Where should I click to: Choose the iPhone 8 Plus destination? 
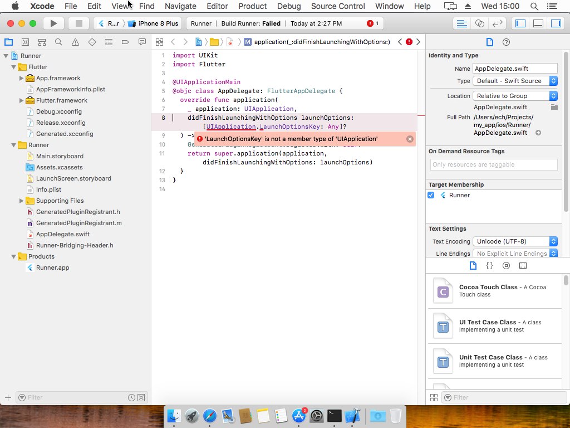tap(154, 23)
